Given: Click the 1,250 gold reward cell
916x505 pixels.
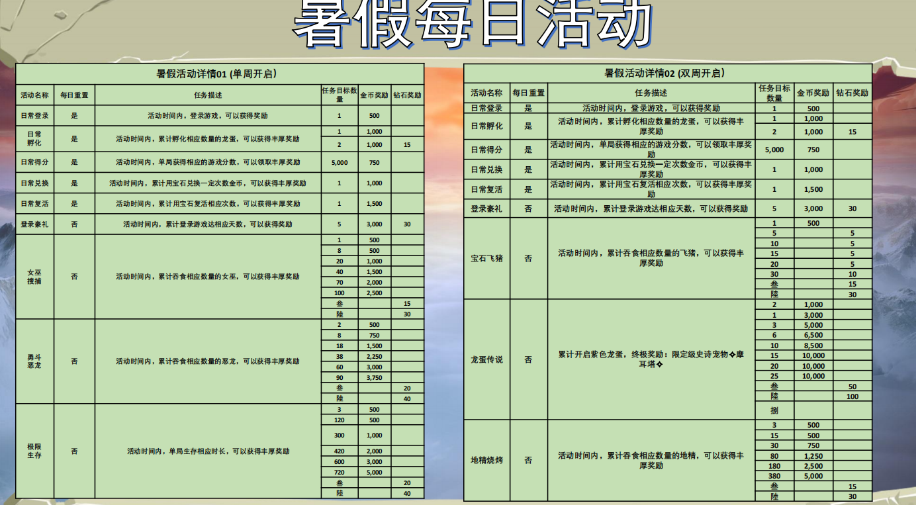Looking at the screenshot, I should [x=813, y=456].
